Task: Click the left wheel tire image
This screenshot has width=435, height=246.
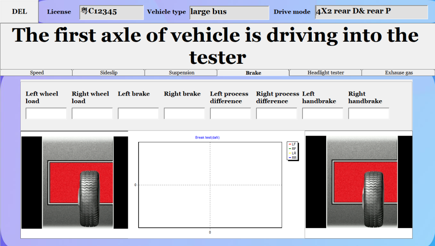Action: click(91, 198)
